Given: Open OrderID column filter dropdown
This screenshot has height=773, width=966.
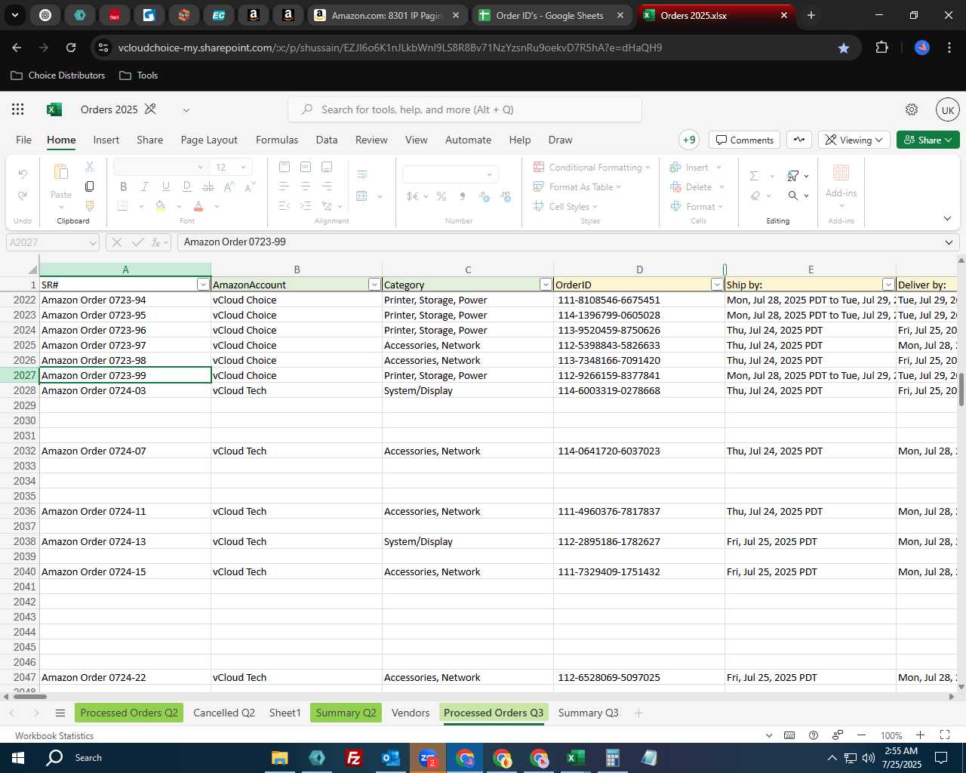Looking at the screenshot, I should pyautogui.click(x=717, y=285).
